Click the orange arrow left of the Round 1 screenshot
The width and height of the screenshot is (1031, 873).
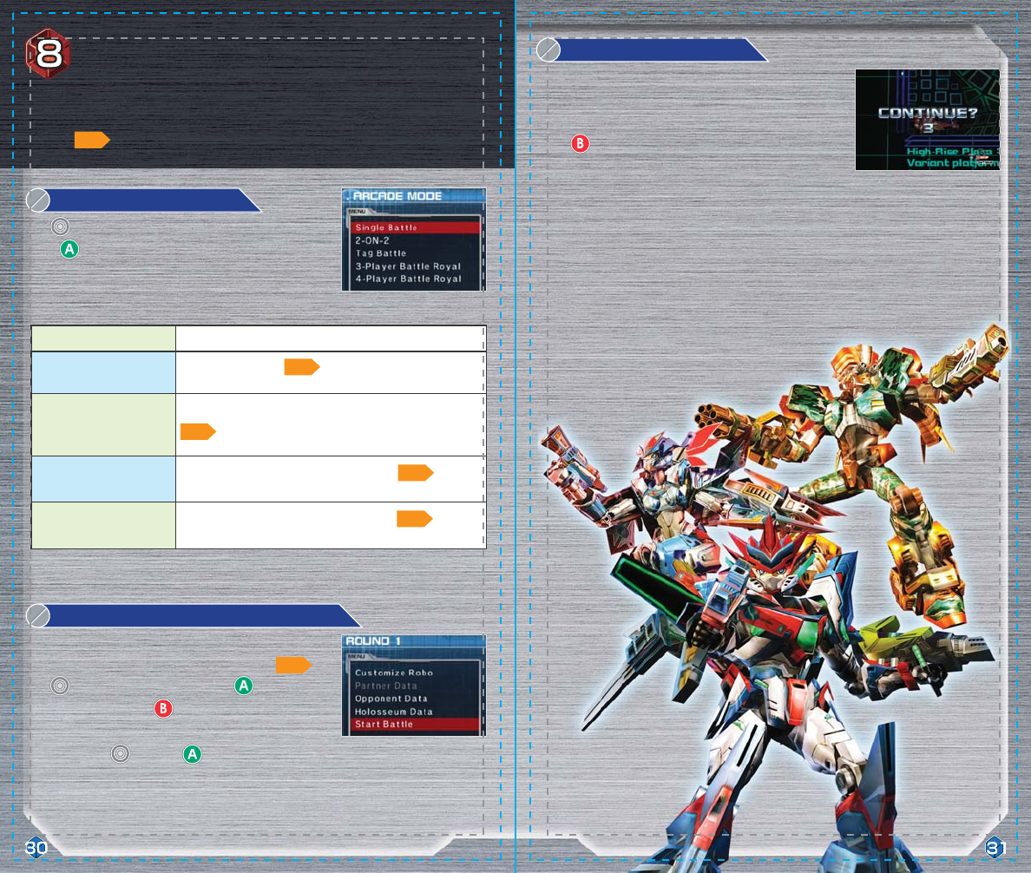tap(293, 666)
